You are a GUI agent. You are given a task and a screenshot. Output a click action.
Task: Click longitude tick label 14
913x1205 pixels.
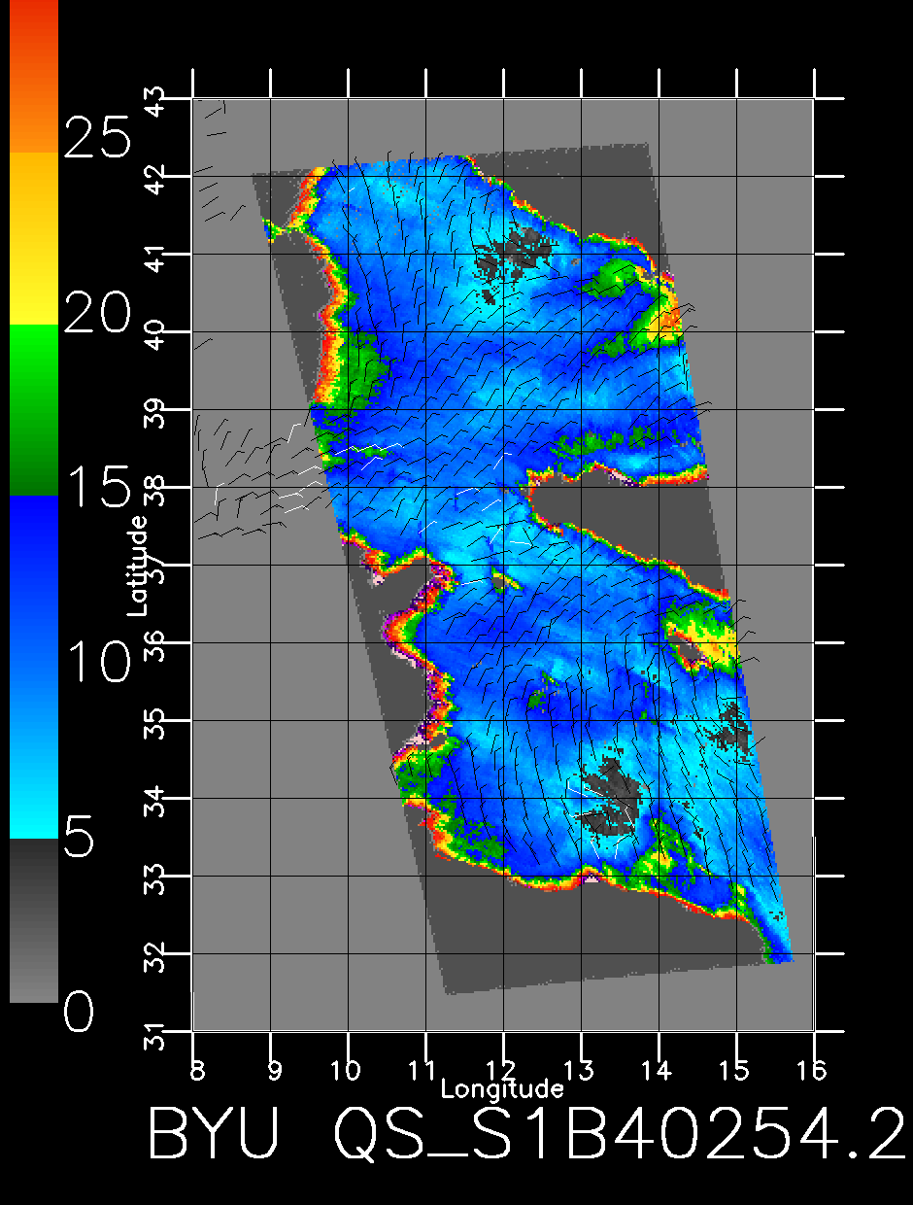click(658, 1070)
